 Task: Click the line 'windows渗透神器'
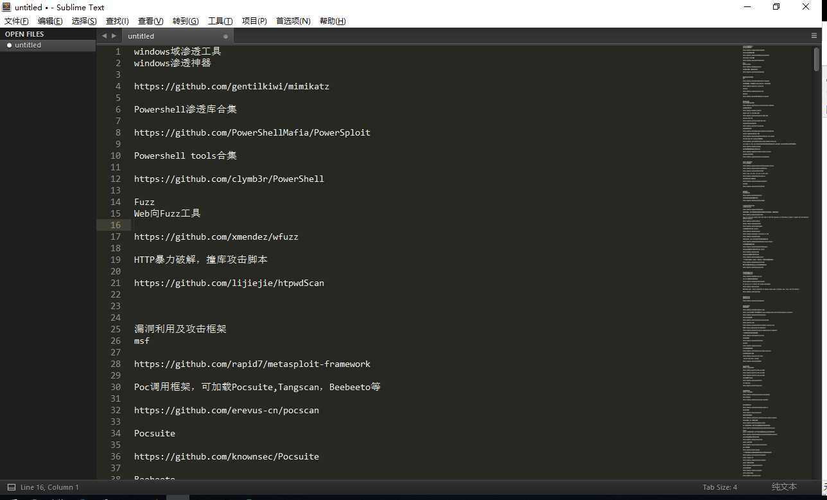tap(173, 63)
